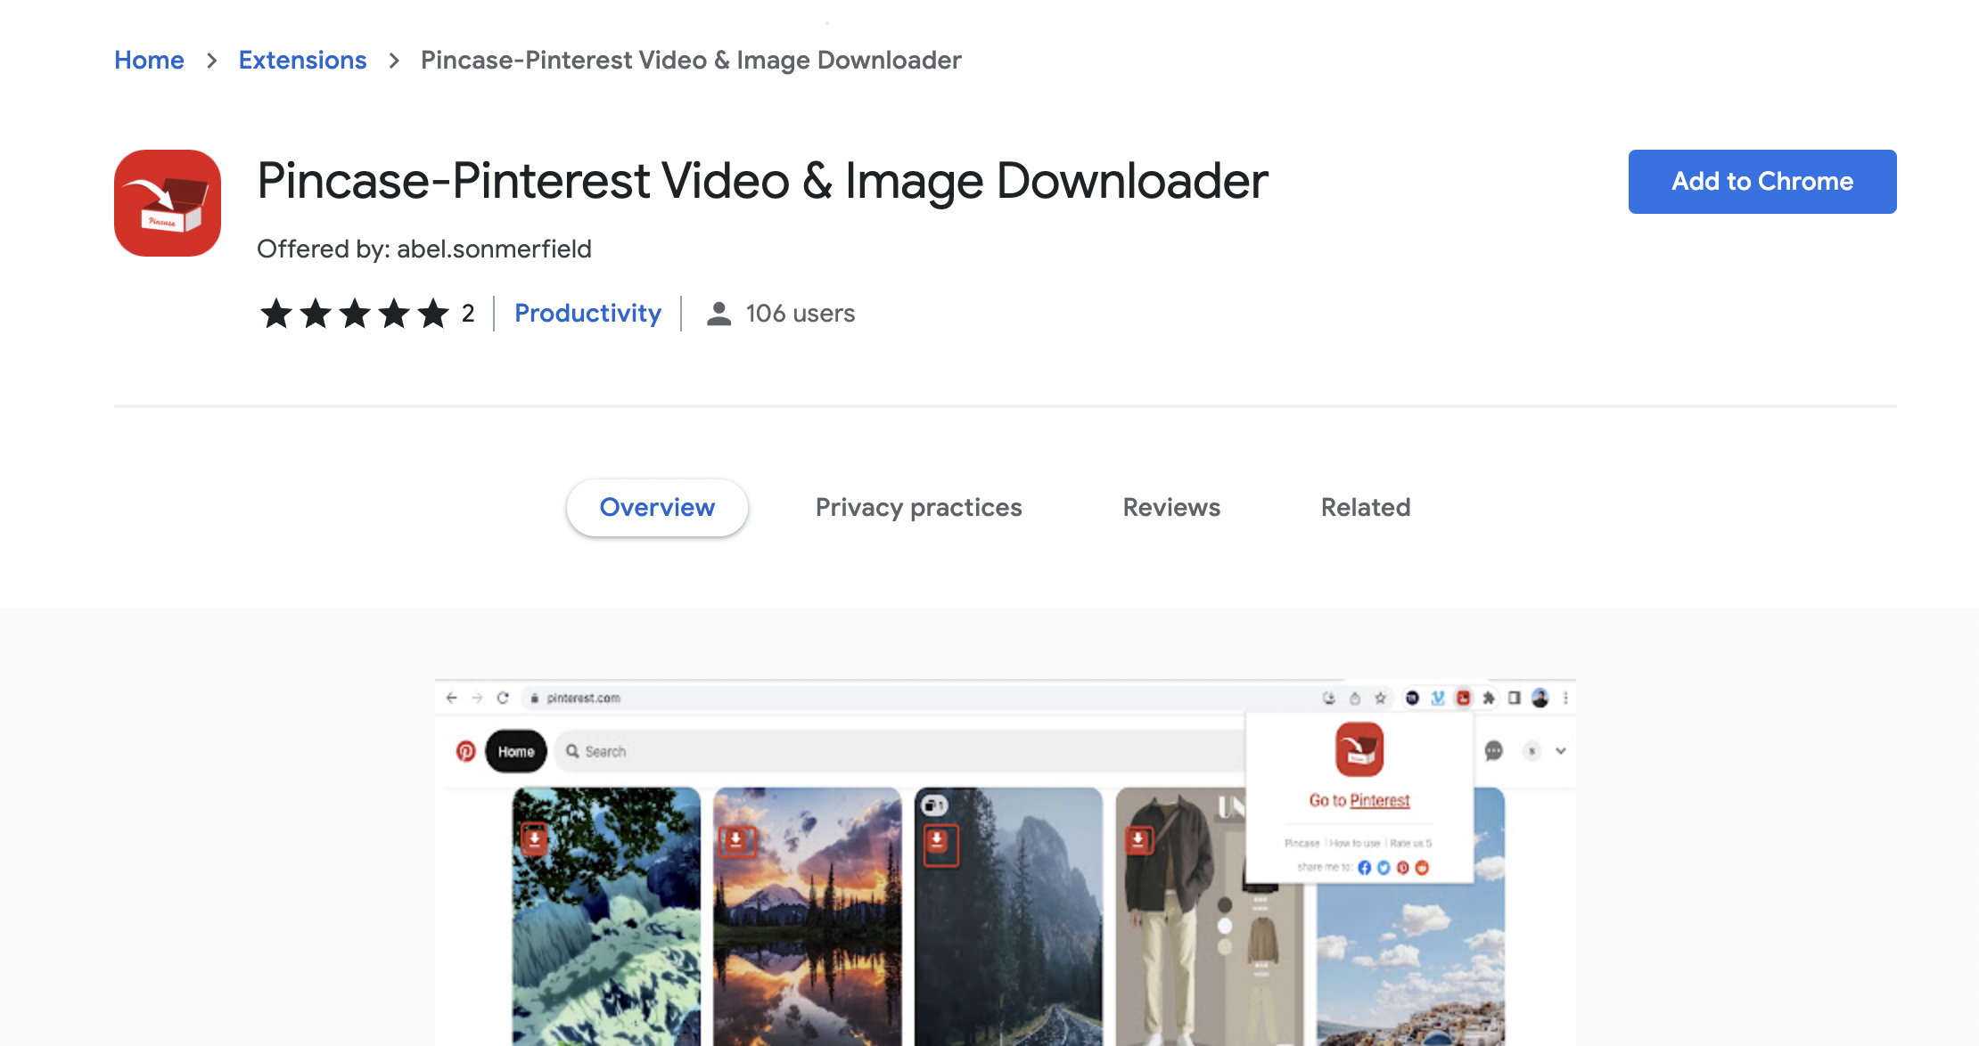This screenshot has width=1979, height=1046.
Task: Go to the Home breadcrumb link
Action: point(149,60)
